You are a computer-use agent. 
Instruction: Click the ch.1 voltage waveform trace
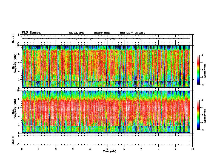click(106, 39)
